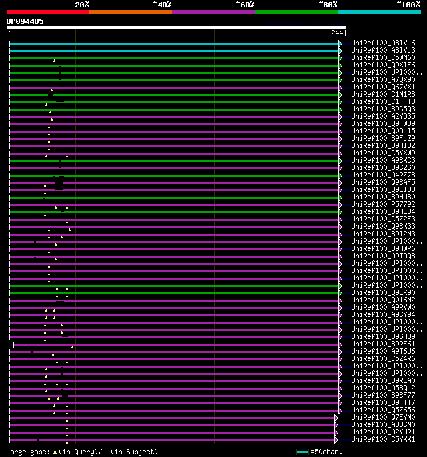Screen dimensions: 427x457
Task: Select the UniRef100_Q9FW39 label
Action: [x=383, y=123]
